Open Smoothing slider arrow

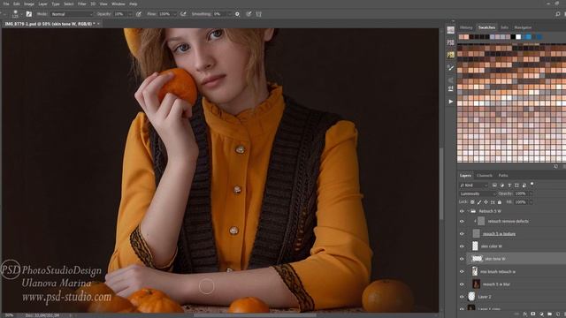click(229, 14)
